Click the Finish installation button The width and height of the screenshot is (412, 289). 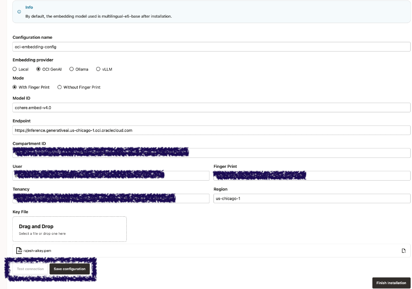[390, 283]
